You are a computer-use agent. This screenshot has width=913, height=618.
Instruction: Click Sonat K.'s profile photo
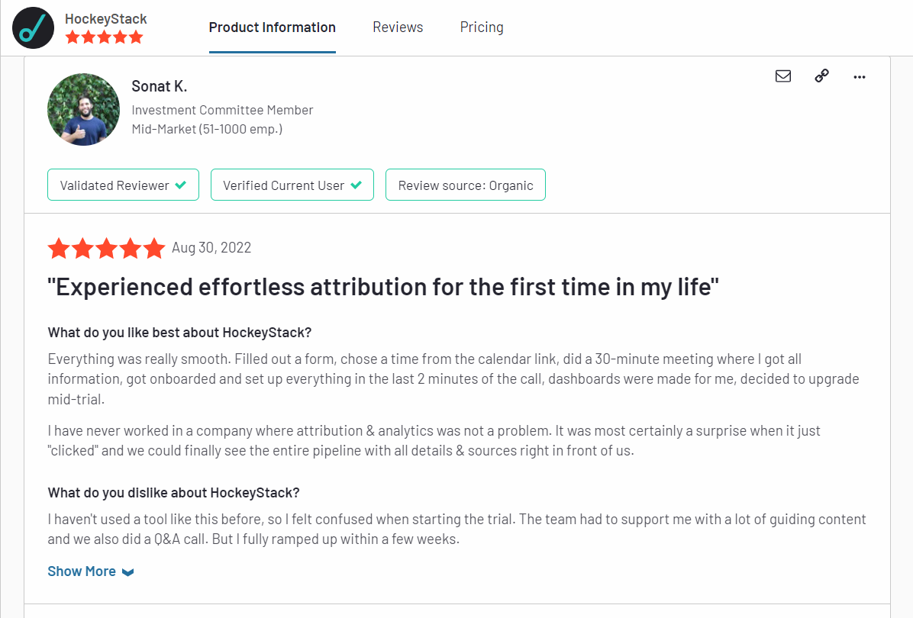(x=84, y=109)
